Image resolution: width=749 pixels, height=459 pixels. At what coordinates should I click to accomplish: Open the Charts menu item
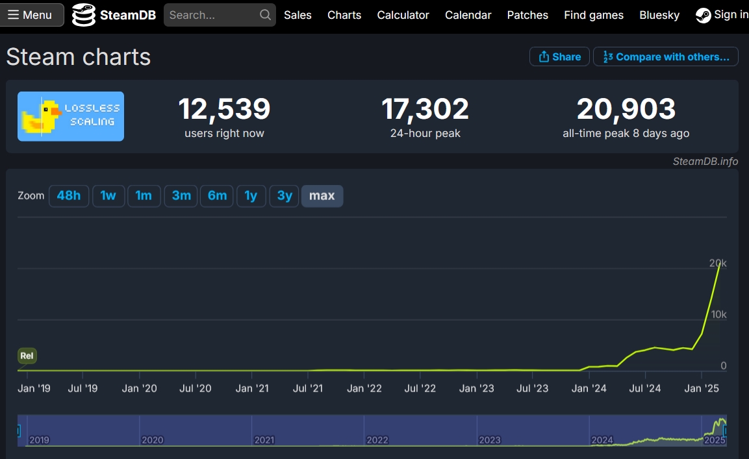[344, 15]
